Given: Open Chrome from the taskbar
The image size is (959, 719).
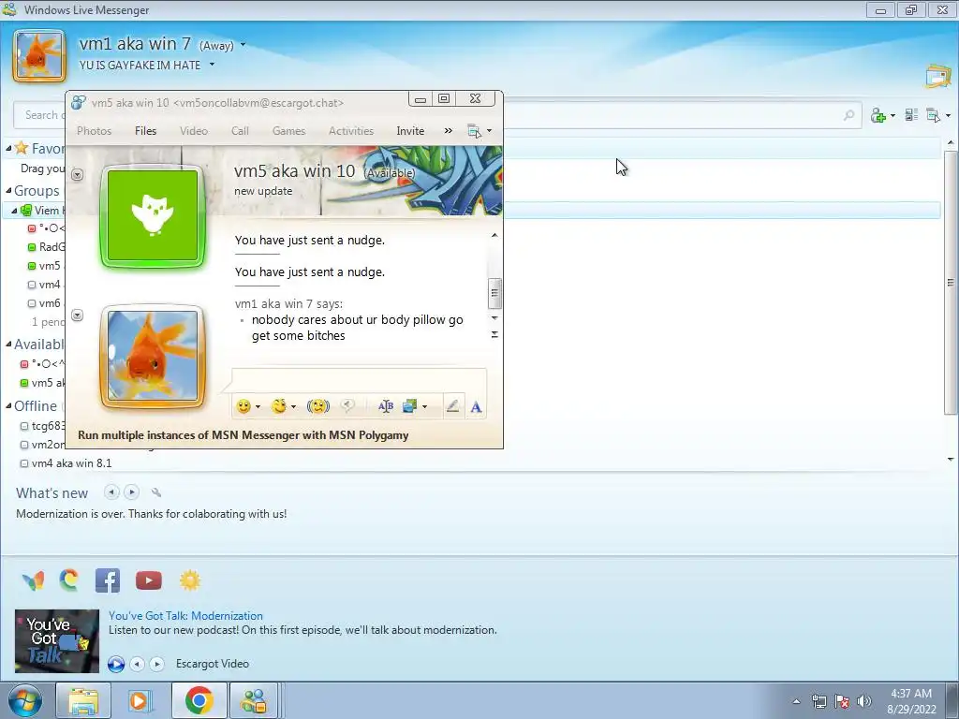Looking at the screenshot, I should pyautogui.click(x=199, y=700).
